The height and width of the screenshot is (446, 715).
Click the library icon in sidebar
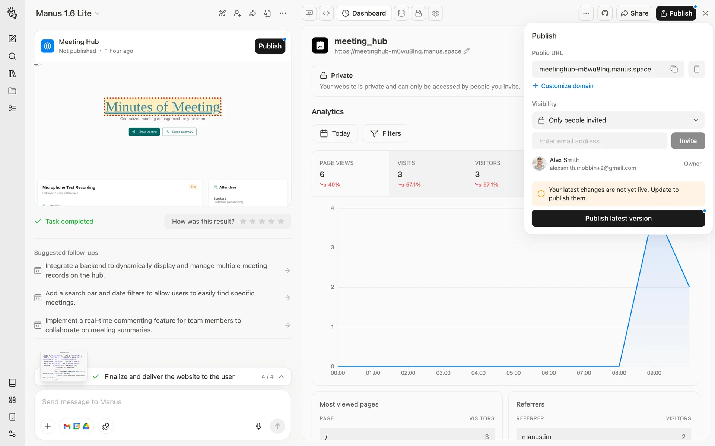[12, 74]
